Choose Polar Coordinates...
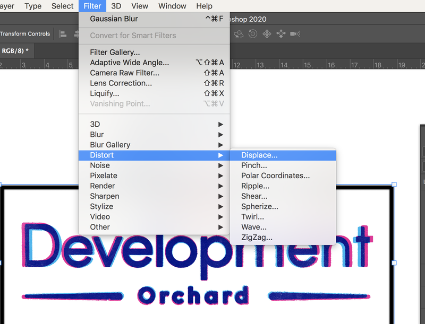 (x=283, y=176)
